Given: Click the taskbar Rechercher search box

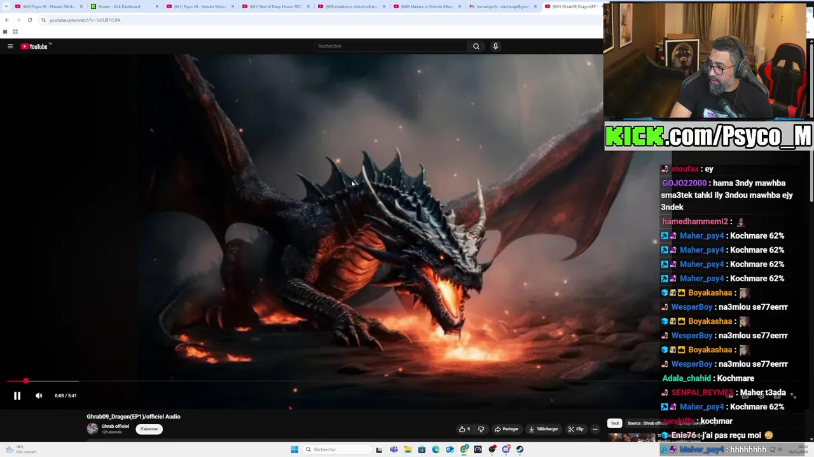Looking at the screenshot, I should coord(336,449).
